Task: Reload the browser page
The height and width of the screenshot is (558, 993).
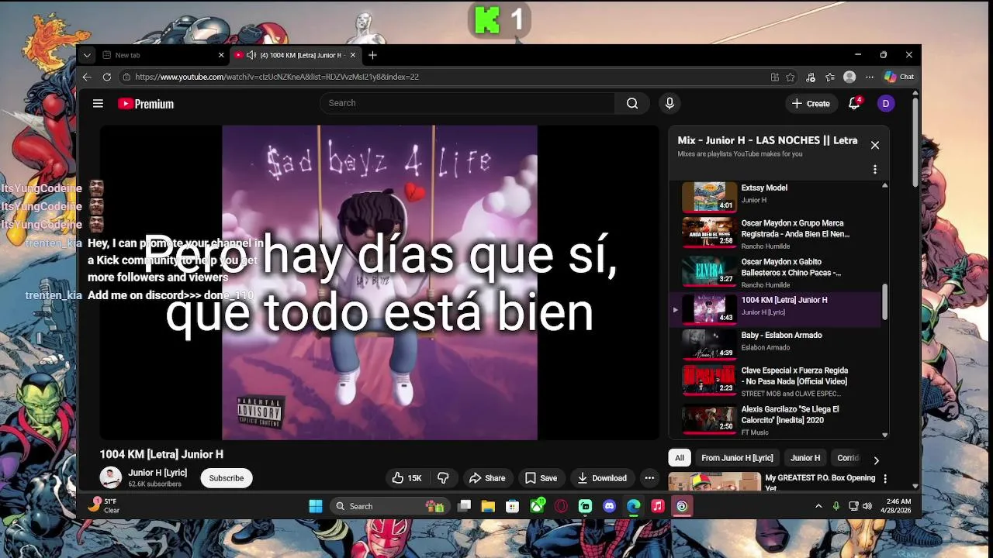Action: pos(107,77)
